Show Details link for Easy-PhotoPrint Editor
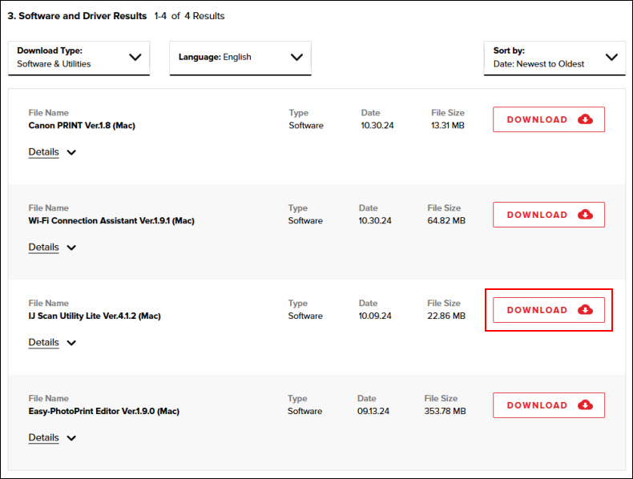This screenshot has width=633, height=479. point(43,438)
